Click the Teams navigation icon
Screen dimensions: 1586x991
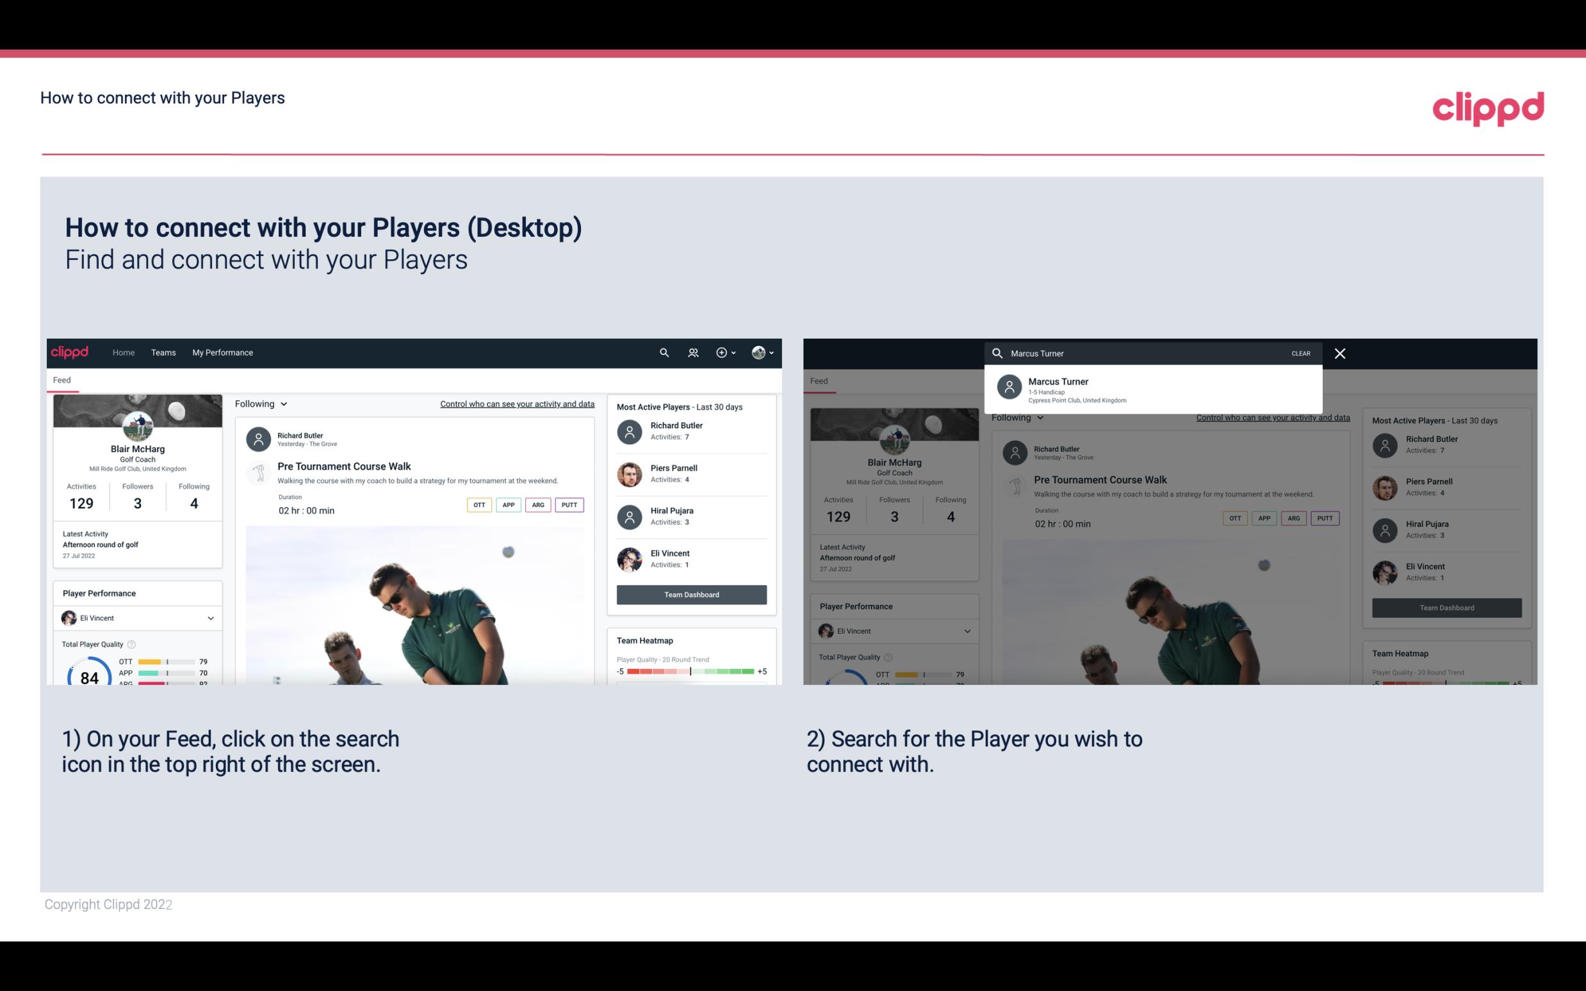click(x=163, y=351)
